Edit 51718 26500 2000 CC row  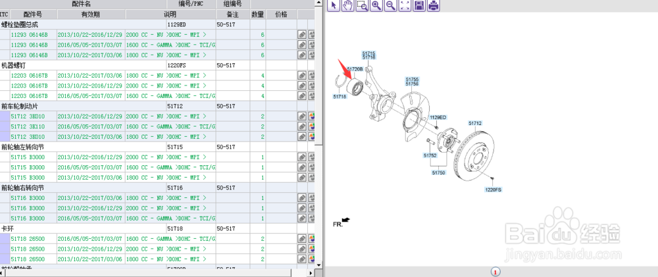tap(302, 249)
